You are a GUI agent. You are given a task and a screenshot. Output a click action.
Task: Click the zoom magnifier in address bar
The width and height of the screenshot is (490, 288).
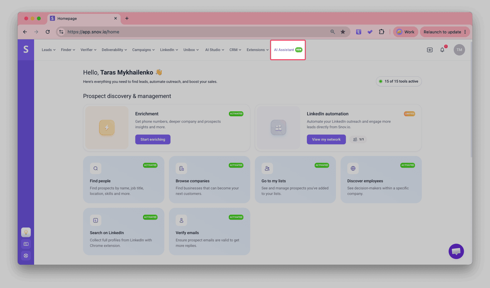[x=333, y=32]
